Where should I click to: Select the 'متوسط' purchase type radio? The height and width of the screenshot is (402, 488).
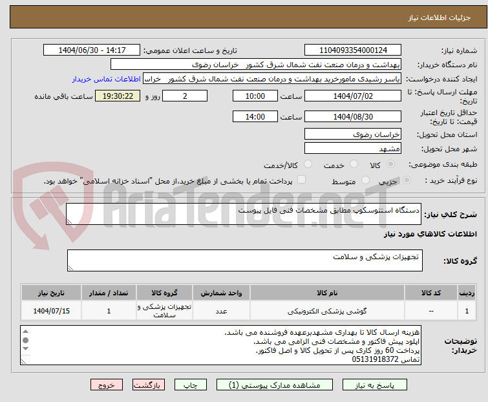pos(365,180)
